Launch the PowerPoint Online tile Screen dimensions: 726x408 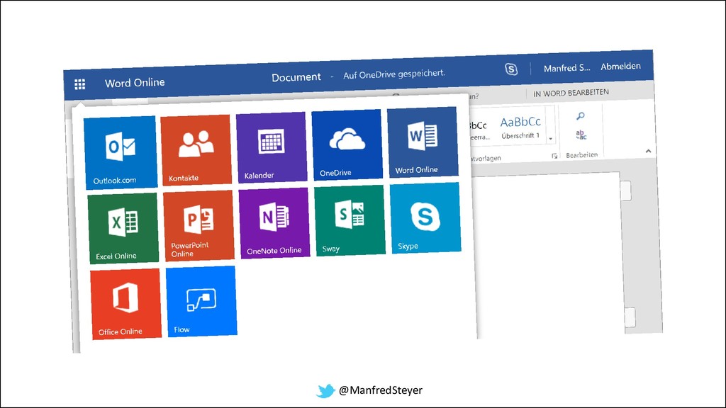[x=199, y=225]
